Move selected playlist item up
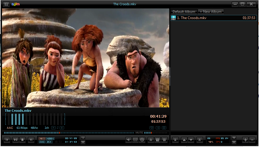This screenshot has height=147, width=259. [184, 140]
